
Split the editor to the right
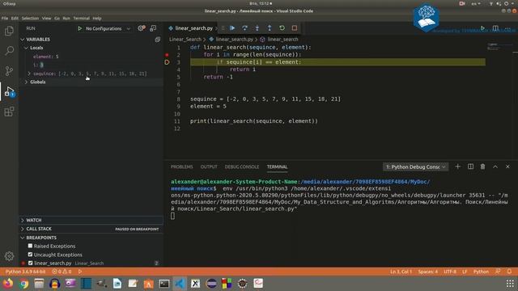pyautogui.click(x=495, y=28)
